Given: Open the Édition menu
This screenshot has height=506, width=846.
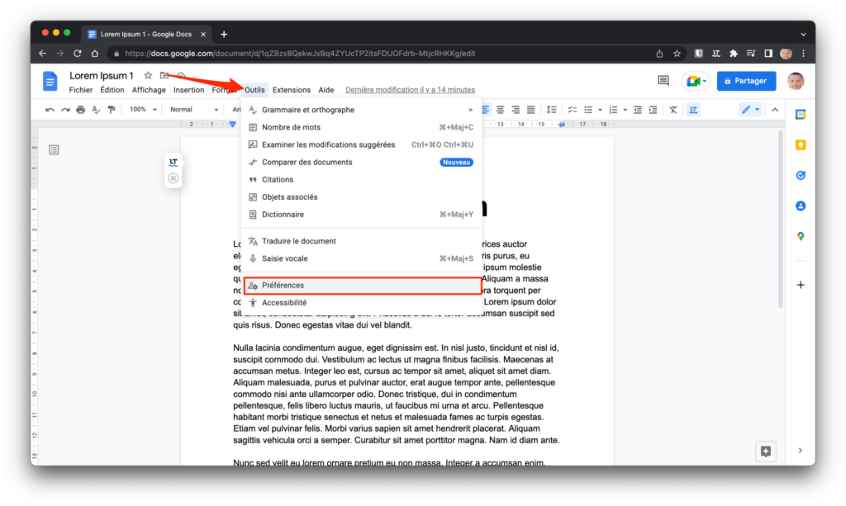Looking at the screenshot, I should coord(112,90).
